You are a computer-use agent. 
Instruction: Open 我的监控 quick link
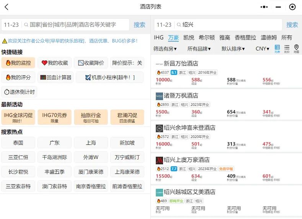[18, 63]
